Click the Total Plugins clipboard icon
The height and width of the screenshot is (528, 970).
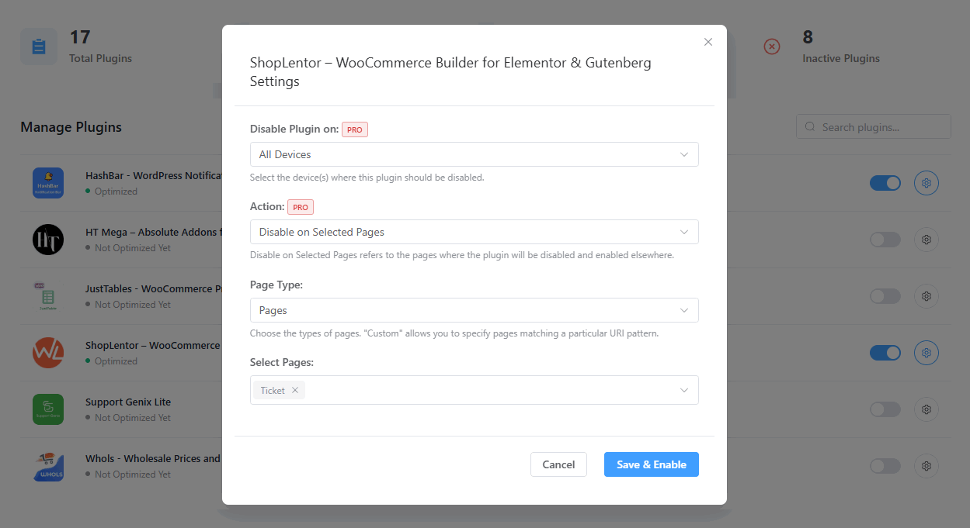[39, 47]
